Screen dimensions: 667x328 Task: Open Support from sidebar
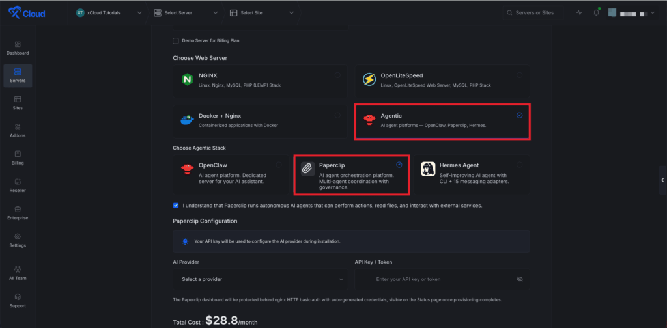(18, 301)
